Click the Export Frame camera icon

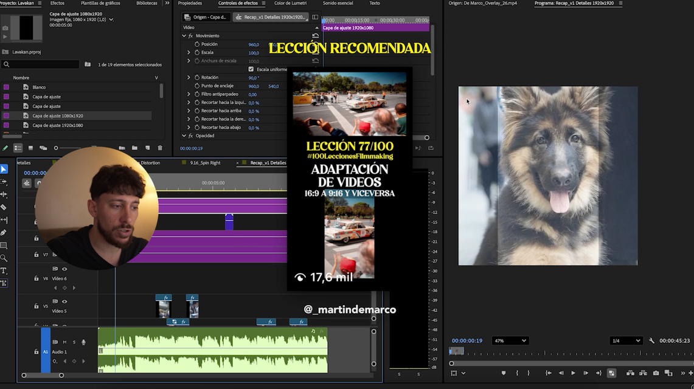coord(656,373)
